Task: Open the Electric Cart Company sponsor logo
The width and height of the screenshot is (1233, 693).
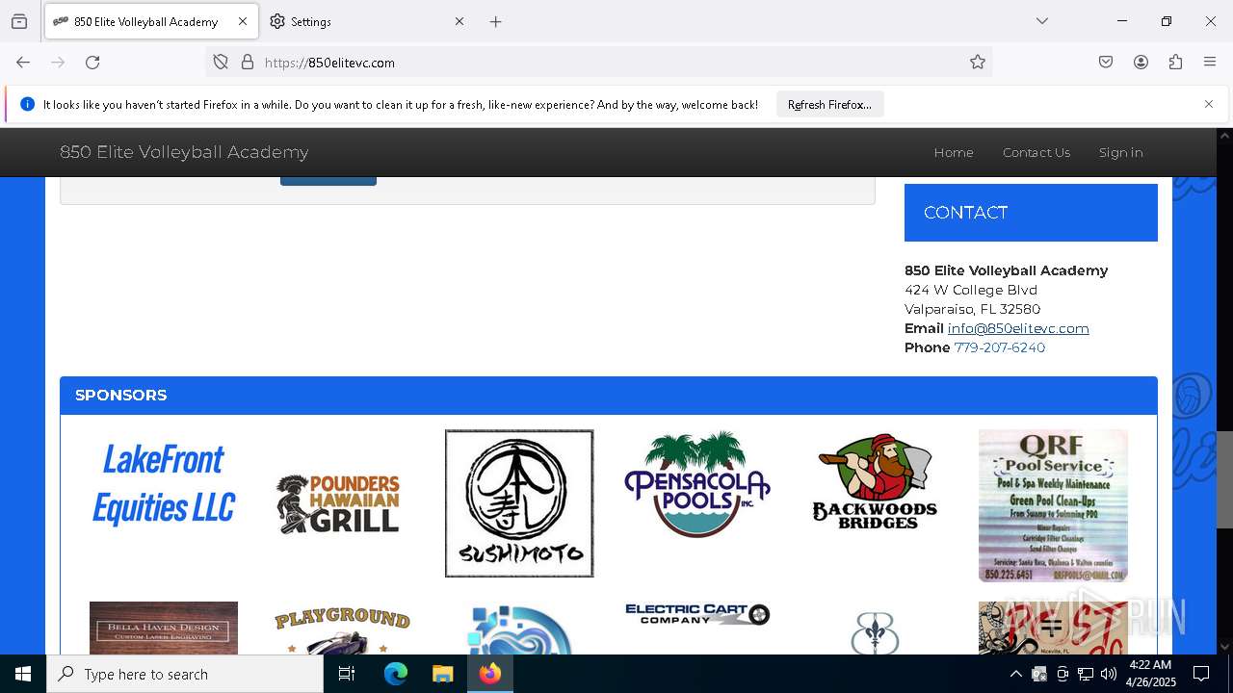Action: [697, 614]
